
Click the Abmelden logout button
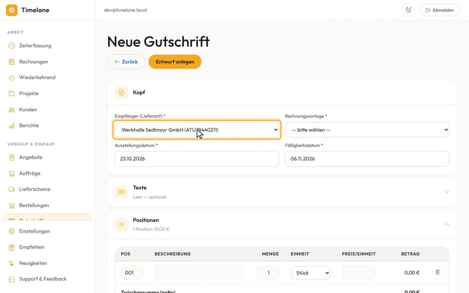[440, 10]
